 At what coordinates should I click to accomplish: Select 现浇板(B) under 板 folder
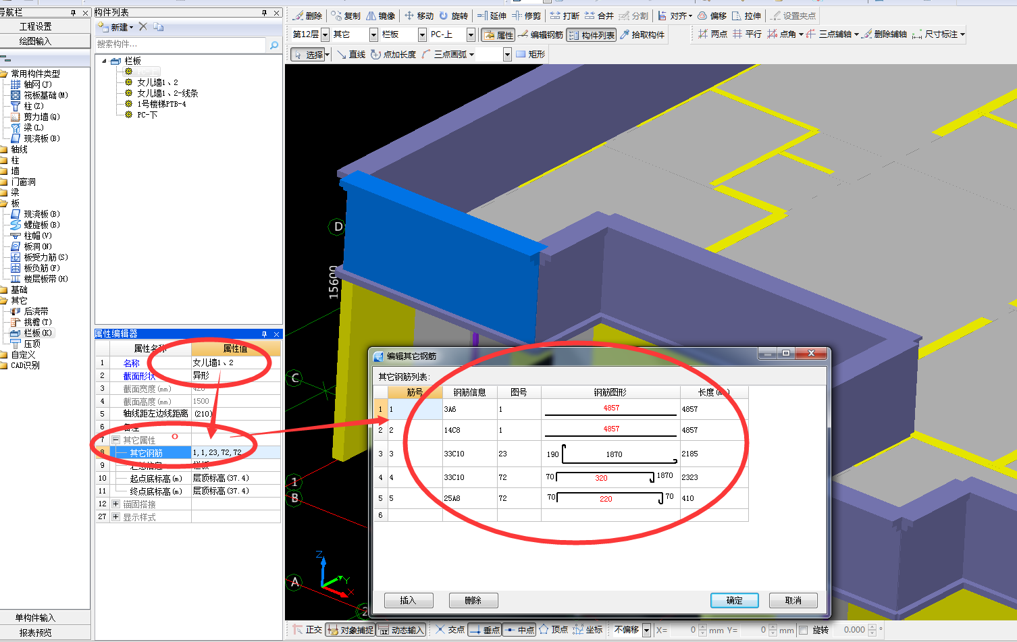point(41,214)
